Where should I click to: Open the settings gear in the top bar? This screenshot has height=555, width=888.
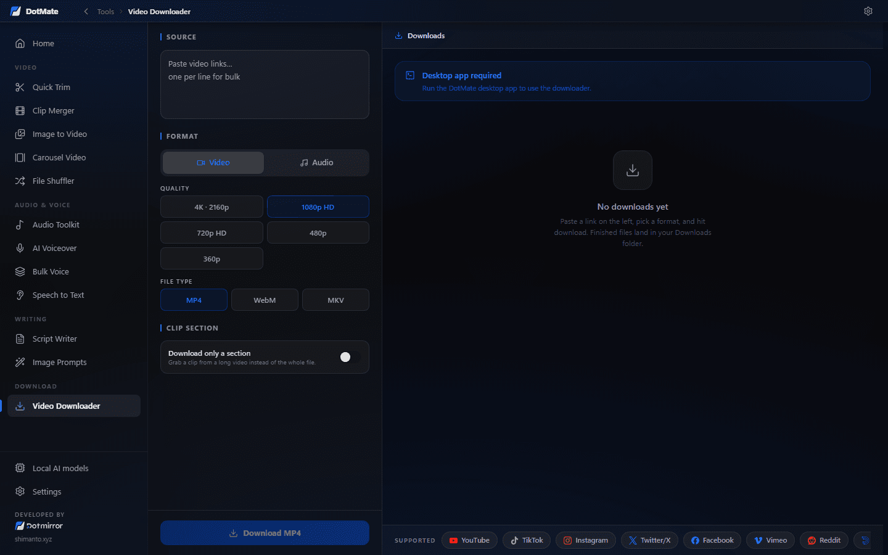click(868, 11)
